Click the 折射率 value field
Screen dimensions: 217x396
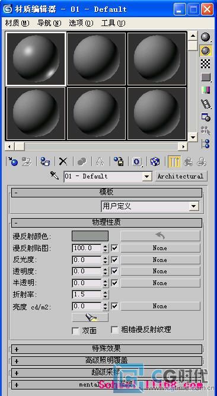[87, 295]
